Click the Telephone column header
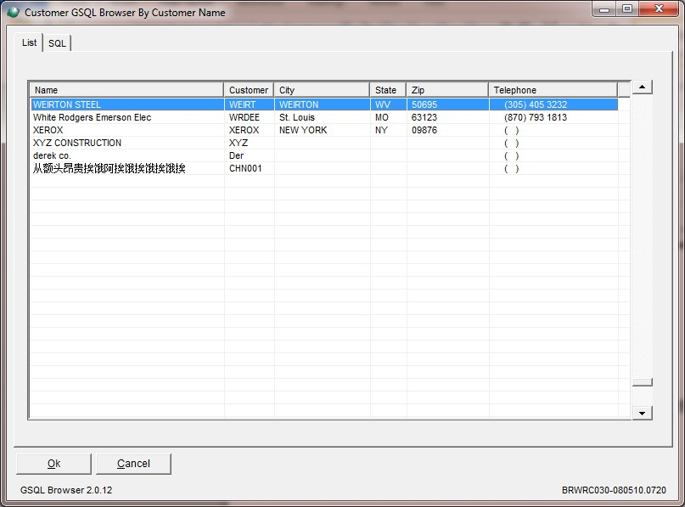 point(553,90)
